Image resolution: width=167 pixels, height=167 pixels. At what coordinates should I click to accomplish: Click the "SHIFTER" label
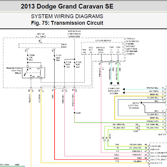162,135
